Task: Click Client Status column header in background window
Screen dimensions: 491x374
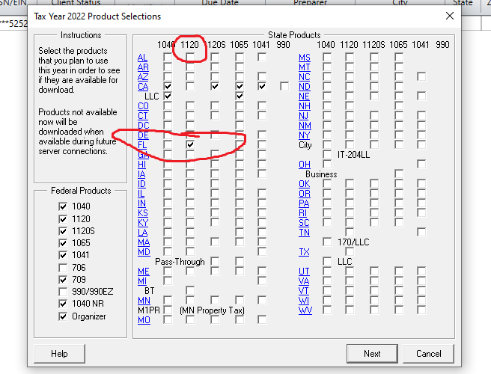Action: click(76, 2)
